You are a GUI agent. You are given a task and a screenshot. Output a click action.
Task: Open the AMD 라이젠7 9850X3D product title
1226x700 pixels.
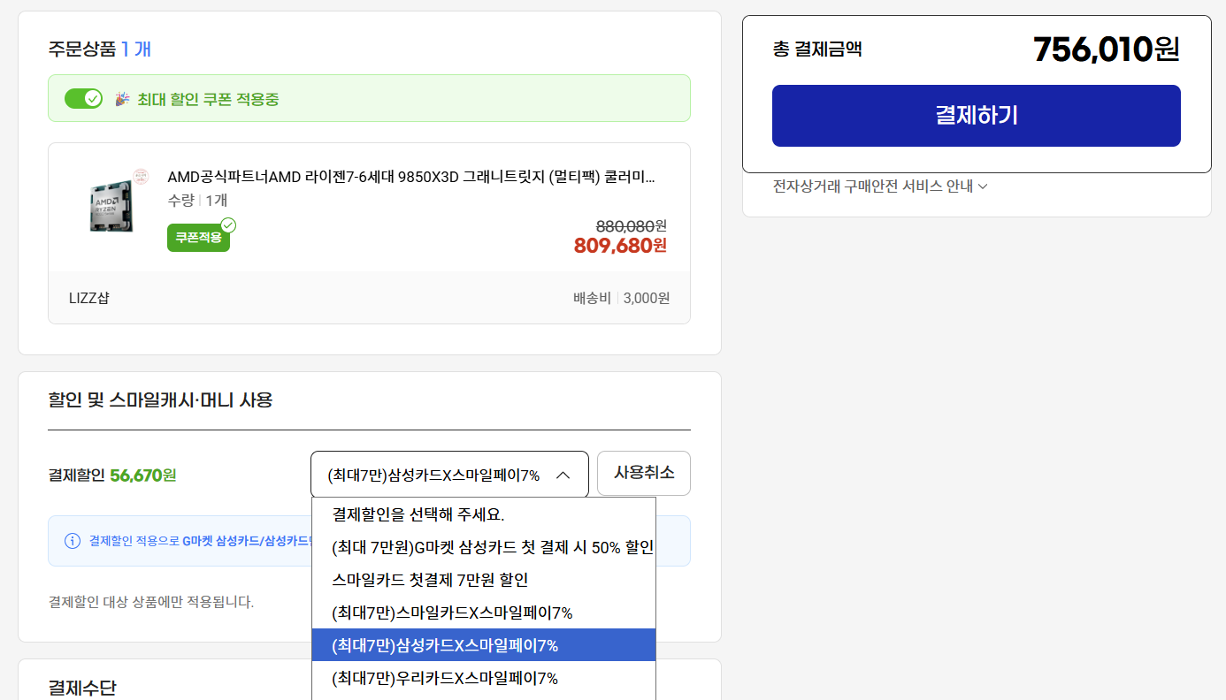[x=411, y=177]
